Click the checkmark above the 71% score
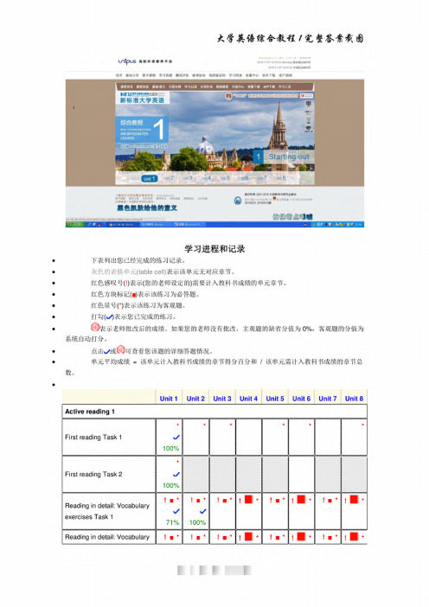Viewport: 429px width, 607px height. click(x=176, y=511)
